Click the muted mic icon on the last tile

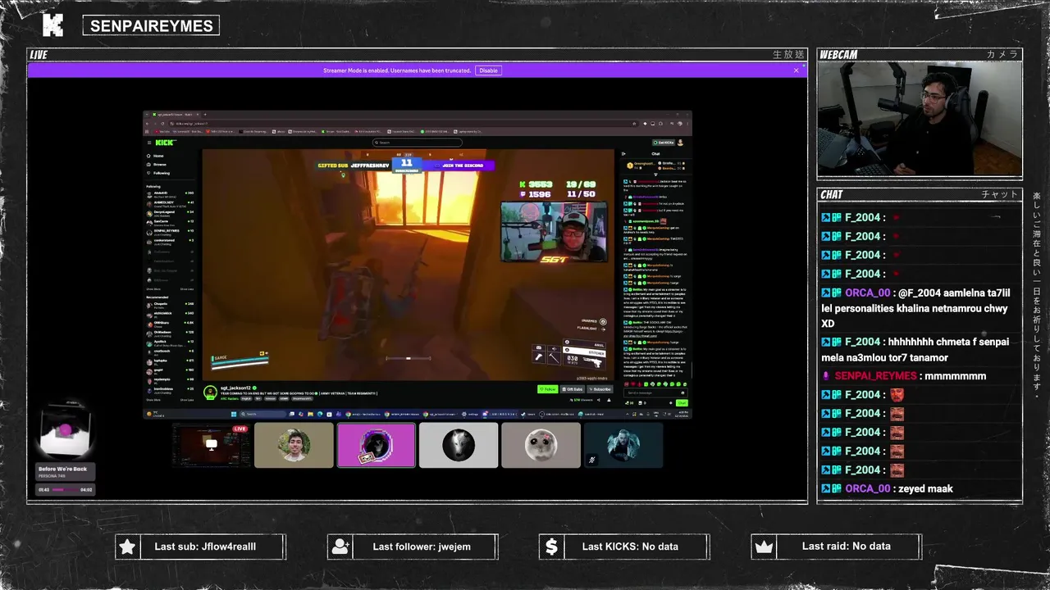click(591, 461)
